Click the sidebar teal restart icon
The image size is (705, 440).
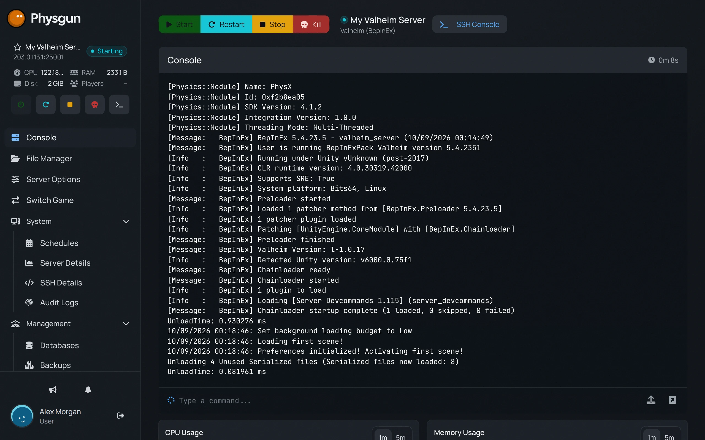point(46,105)
